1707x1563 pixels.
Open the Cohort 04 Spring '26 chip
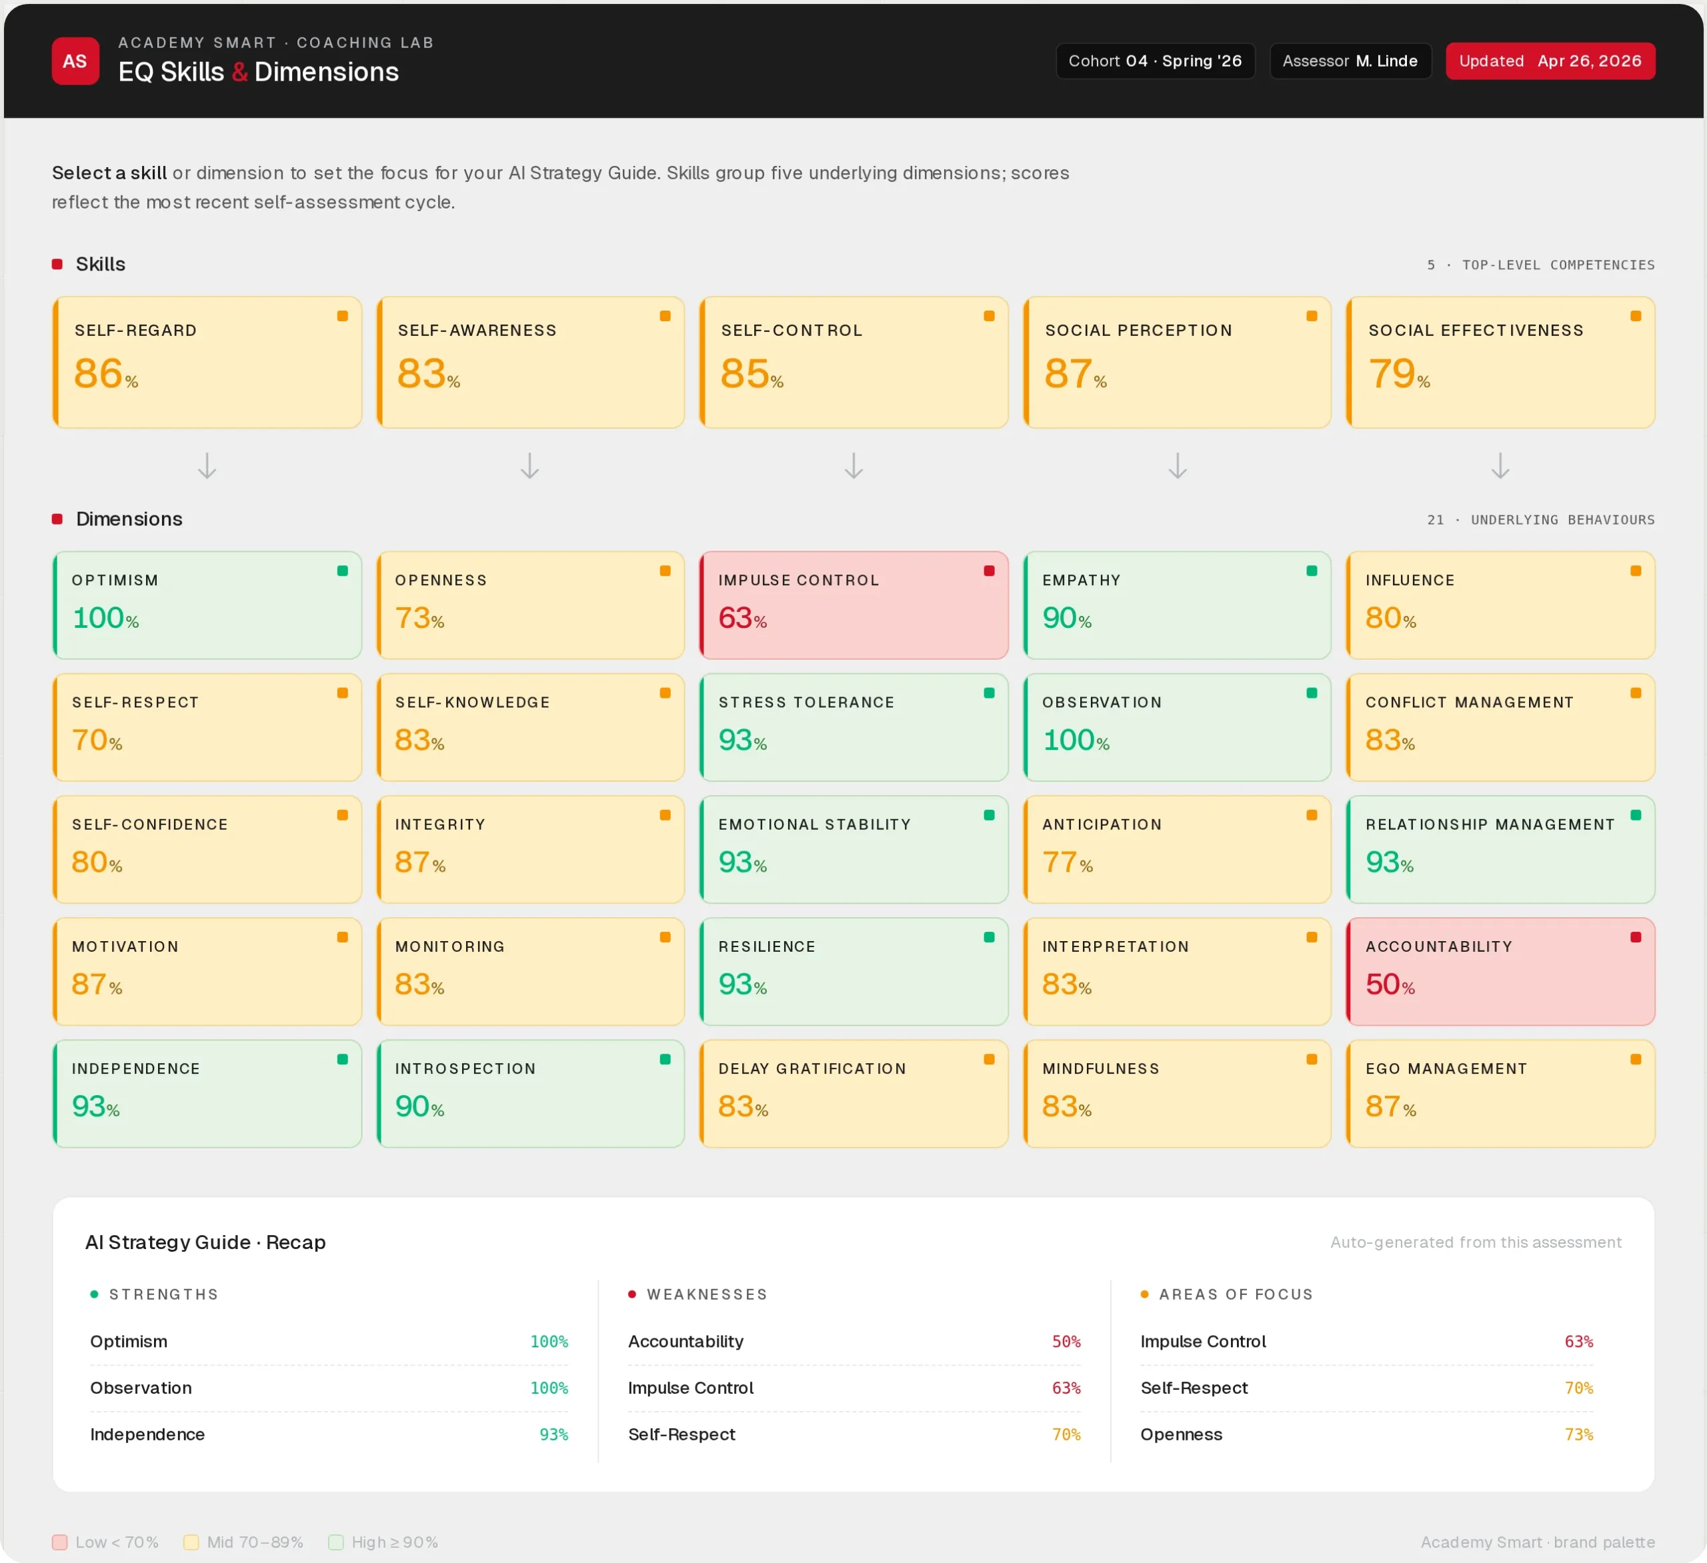coord(1154,61)
